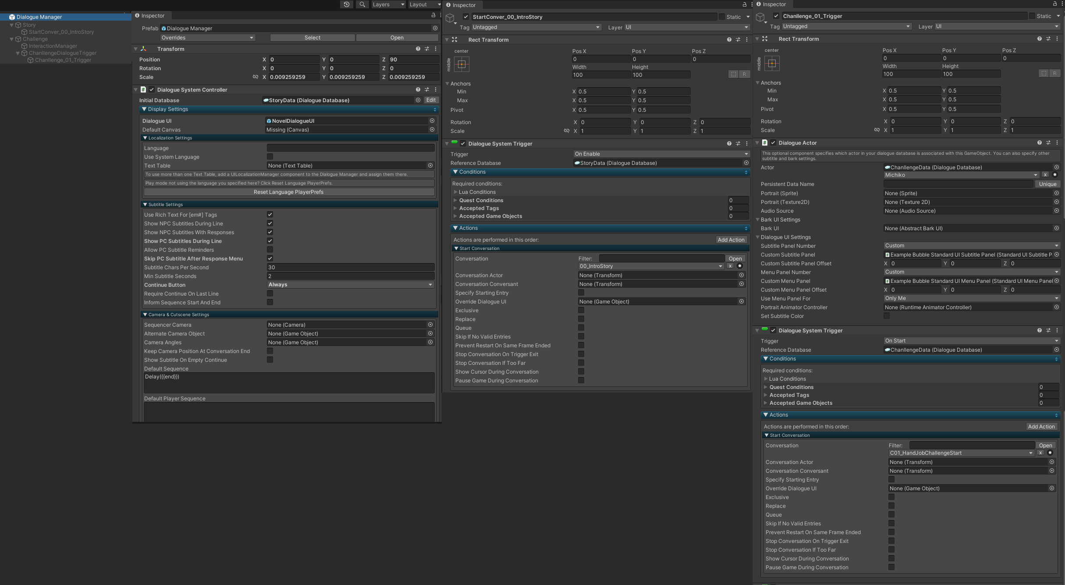Open the Layout dropdown
The height and width of the screenshot is (585, 1065).
[x=425, y=4]
